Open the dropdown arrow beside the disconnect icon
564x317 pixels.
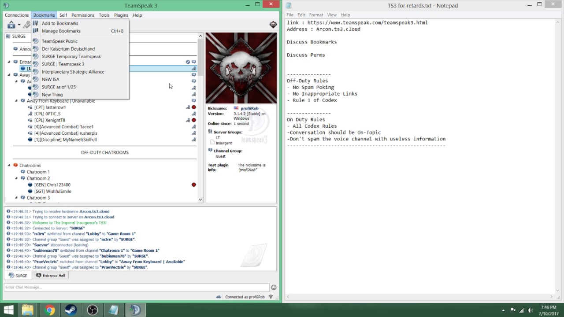point(19,25)
